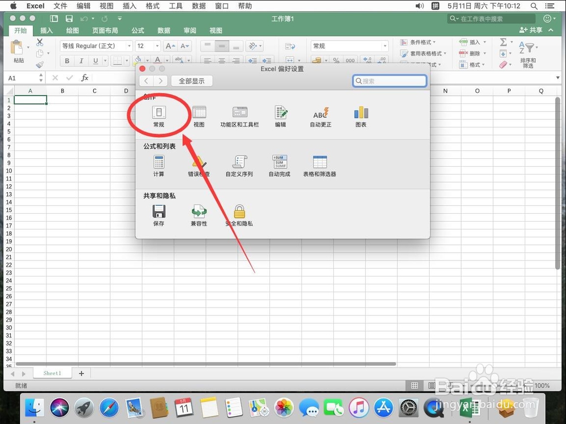
Task: Open Calculation (计算) preferences
Action: (x=159, y=166)
